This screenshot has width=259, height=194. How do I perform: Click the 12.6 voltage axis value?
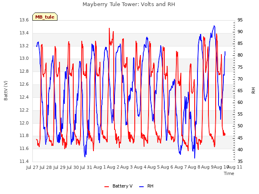tap(24, 84)
